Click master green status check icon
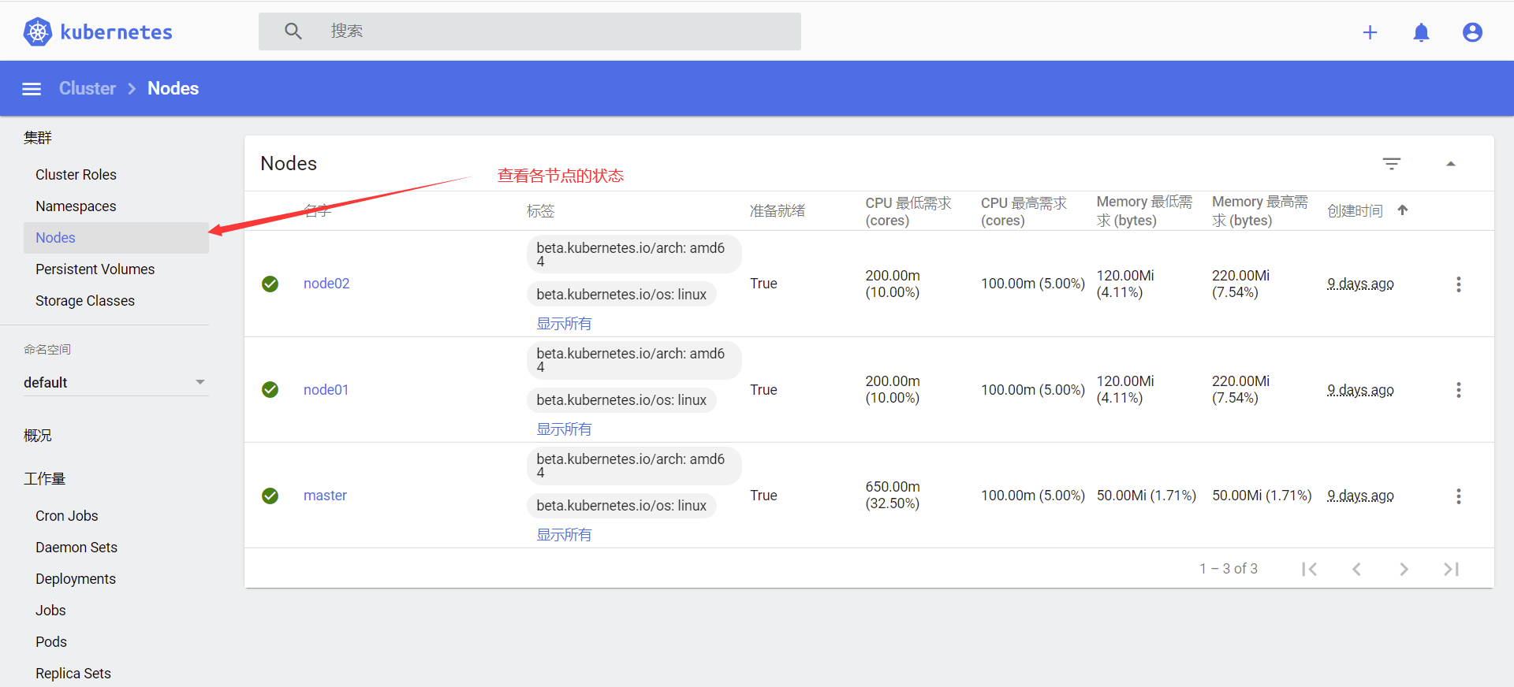1514x687 pixels. point(270,496)
